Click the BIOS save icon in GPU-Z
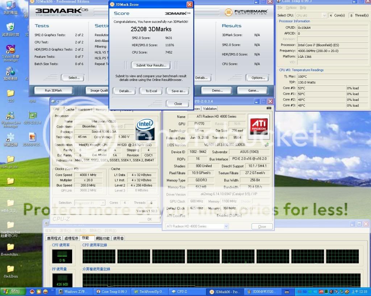 267,145
